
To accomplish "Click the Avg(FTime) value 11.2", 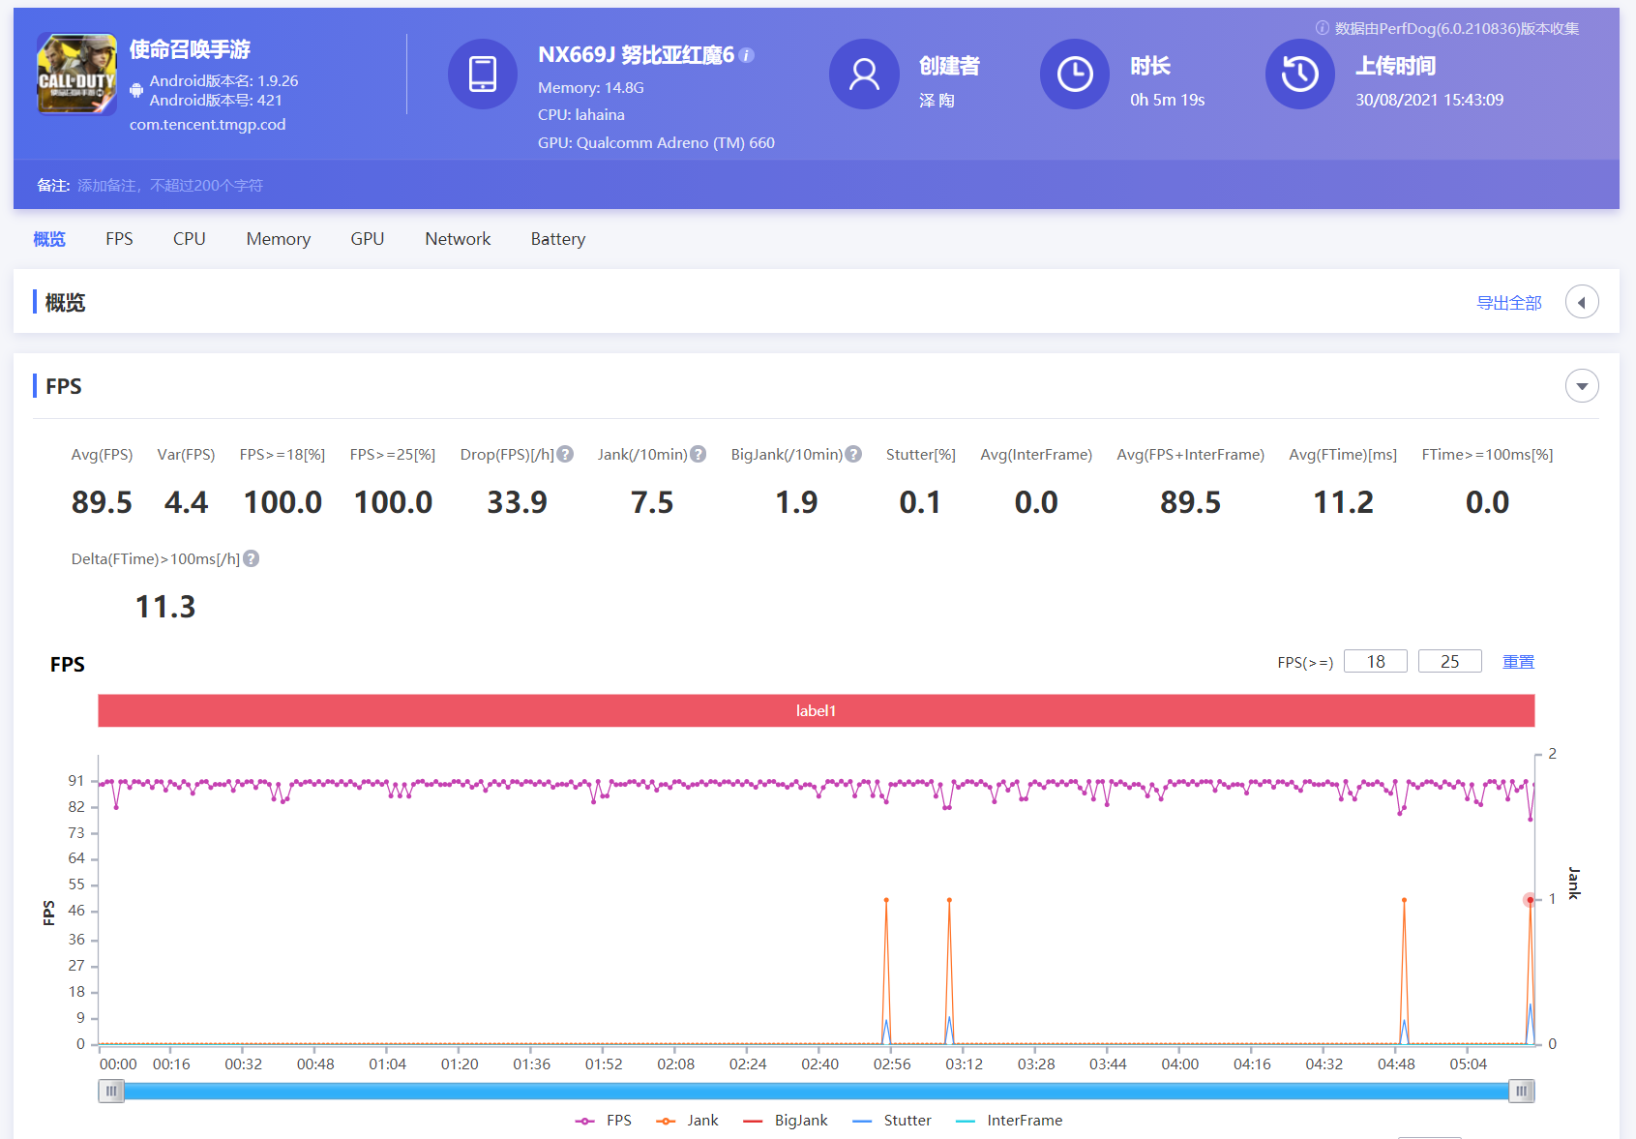I will coord(1343,502).
